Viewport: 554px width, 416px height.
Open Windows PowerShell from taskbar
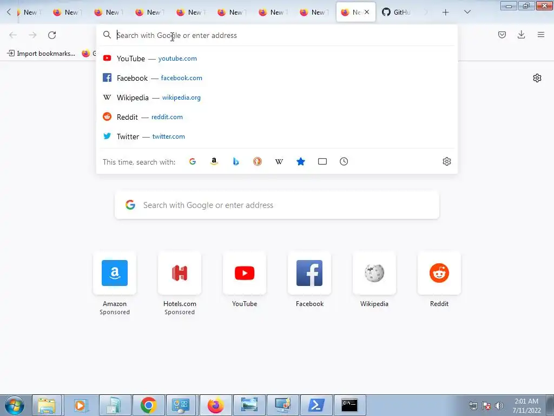pos(316,405)
